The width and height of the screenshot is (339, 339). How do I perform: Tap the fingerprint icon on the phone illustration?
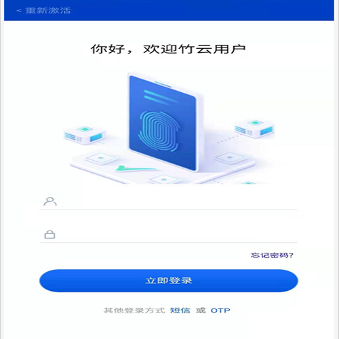(x=159, y=131)
